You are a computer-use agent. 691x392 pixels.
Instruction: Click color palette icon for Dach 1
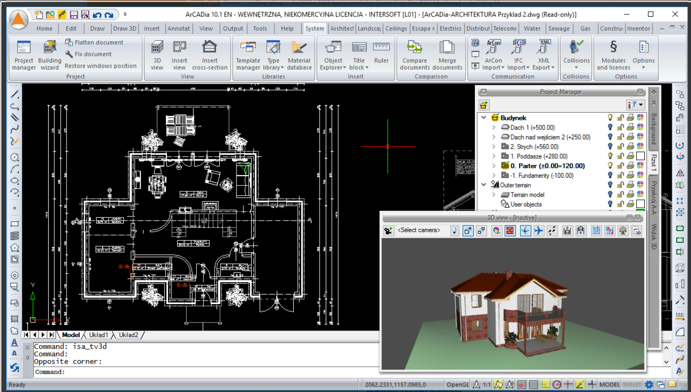point(640,127)
